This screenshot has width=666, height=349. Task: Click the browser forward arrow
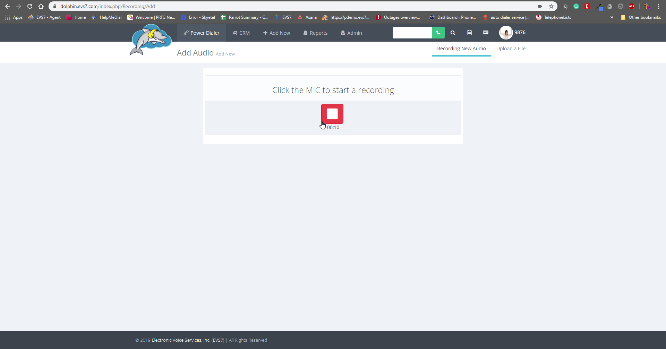19,6
